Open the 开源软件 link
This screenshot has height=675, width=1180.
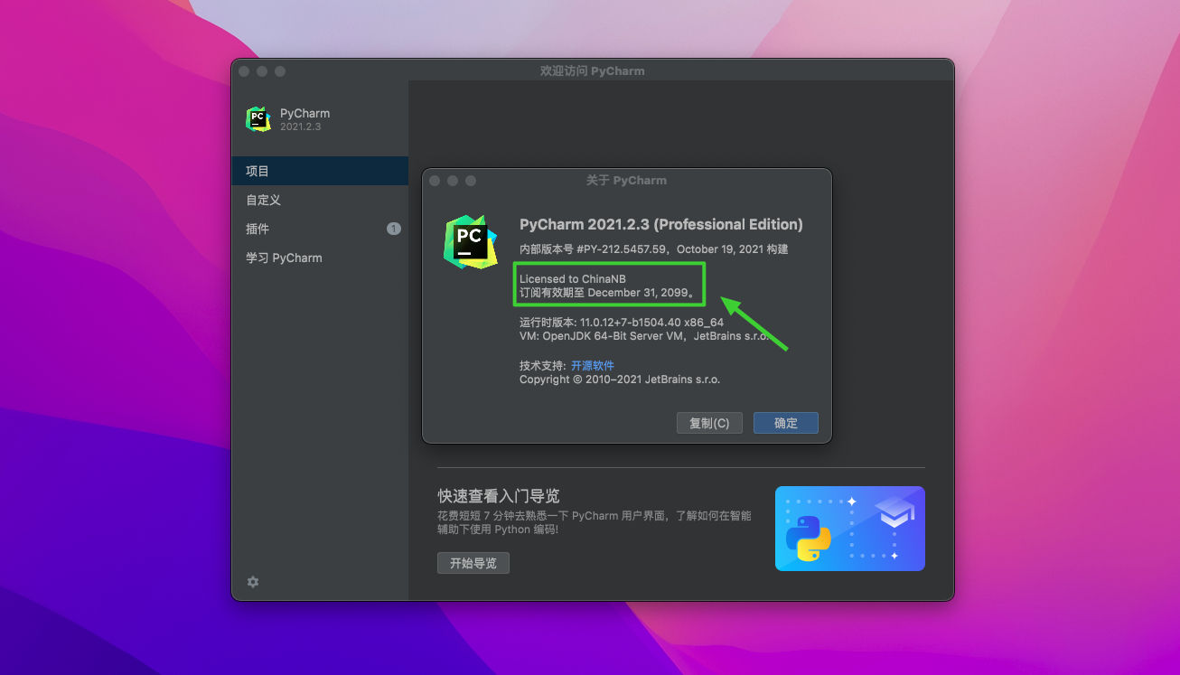click(593, 366)
